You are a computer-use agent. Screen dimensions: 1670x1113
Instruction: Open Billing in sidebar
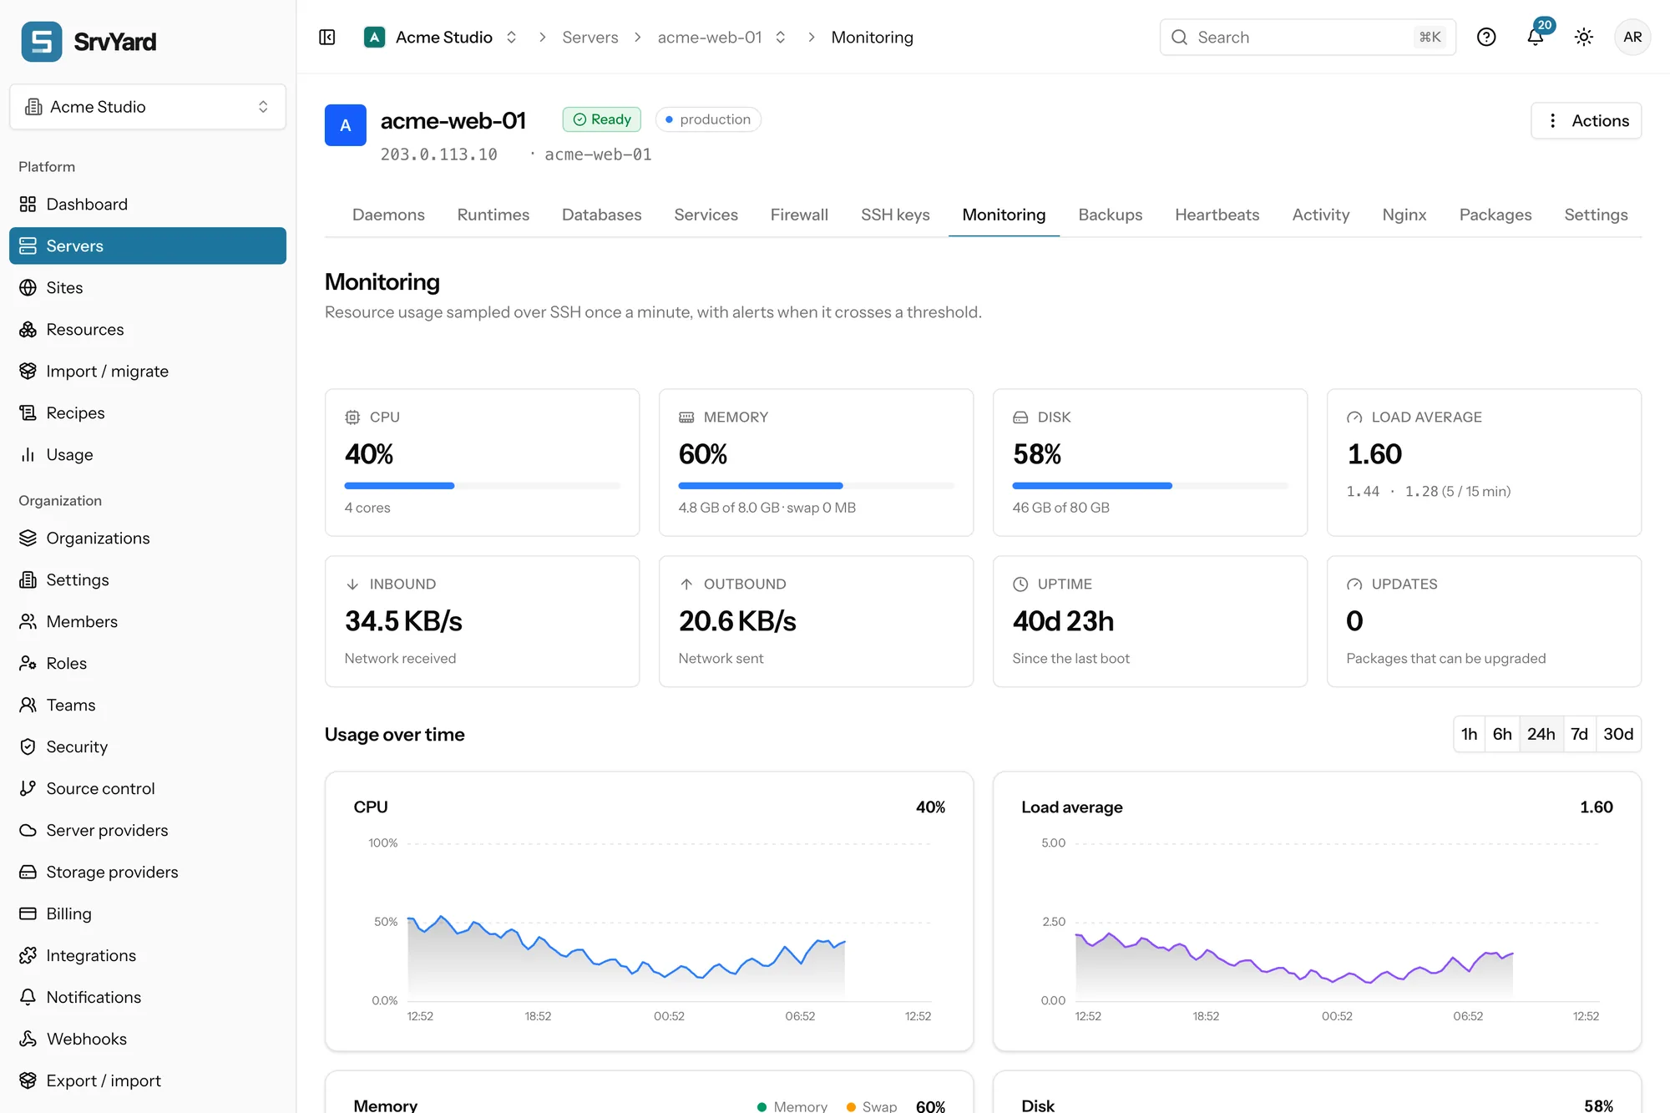148,914
